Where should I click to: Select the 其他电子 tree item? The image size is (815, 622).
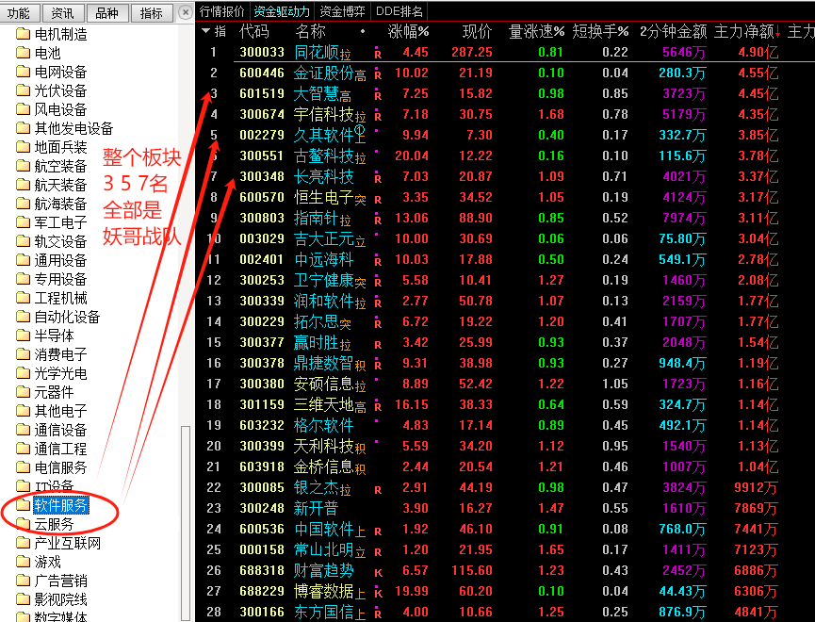point(61,411)
